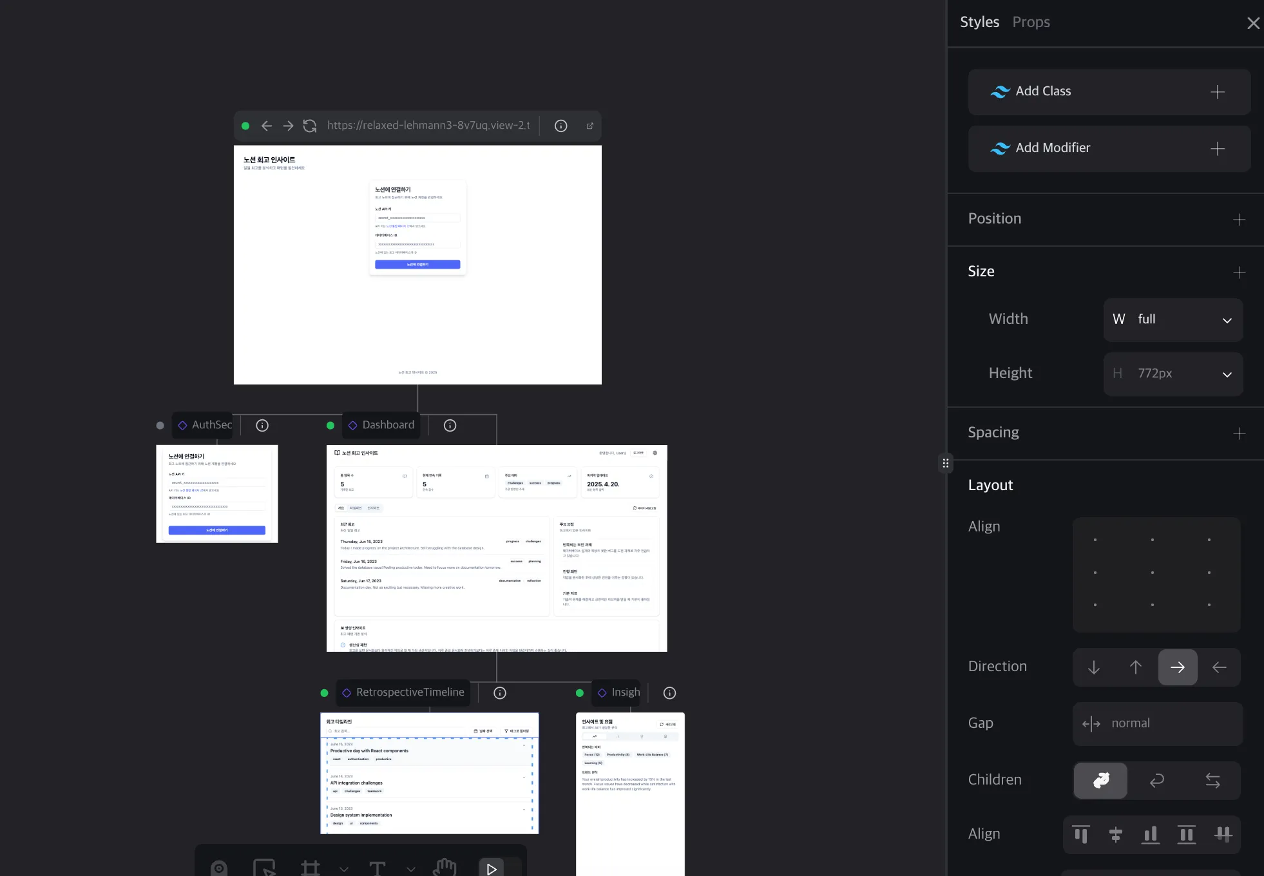
Task: Set direction to left arrow
Action: (x=1220, y=667)
